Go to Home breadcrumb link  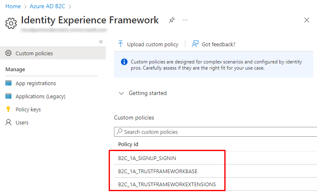pyautogui.click(x=13, y=6)
